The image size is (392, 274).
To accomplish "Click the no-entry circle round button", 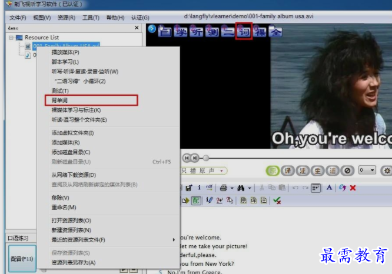I will [347, 171].
